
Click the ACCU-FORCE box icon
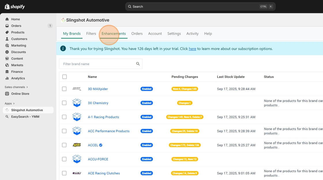coord(77,159)
